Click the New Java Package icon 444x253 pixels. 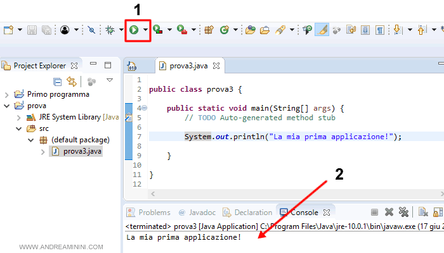pos(209,30)
